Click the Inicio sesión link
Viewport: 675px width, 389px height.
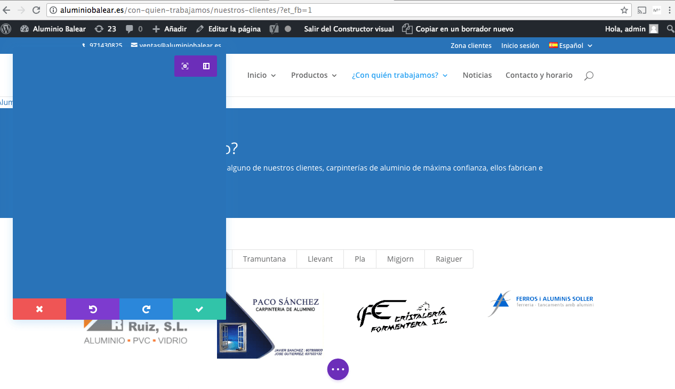coord(520,46)
